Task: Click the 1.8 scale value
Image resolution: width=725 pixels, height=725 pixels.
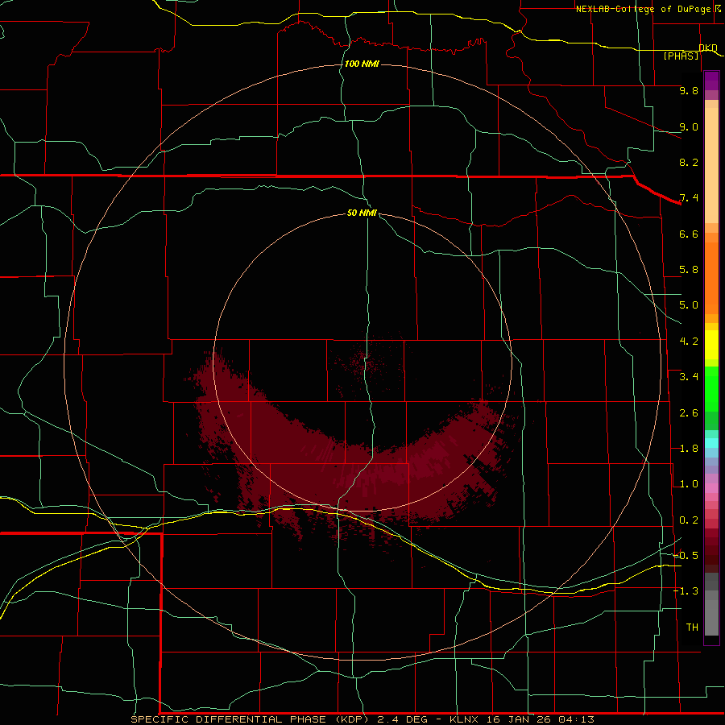Action: pyautogui.click(x=689, y=449)
